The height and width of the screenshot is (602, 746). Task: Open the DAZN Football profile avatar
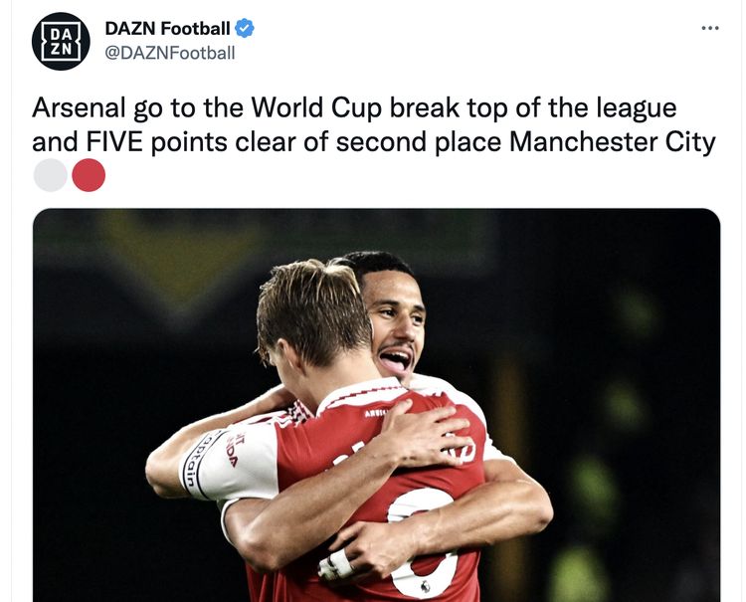pyautogui.click(x=61, y=41)
